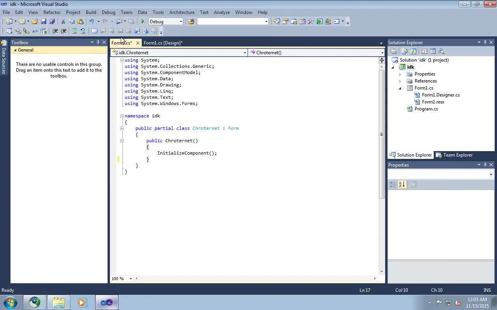Click the View Code icon in Solution Explorer
497x310 pixels.
point(424,52)
